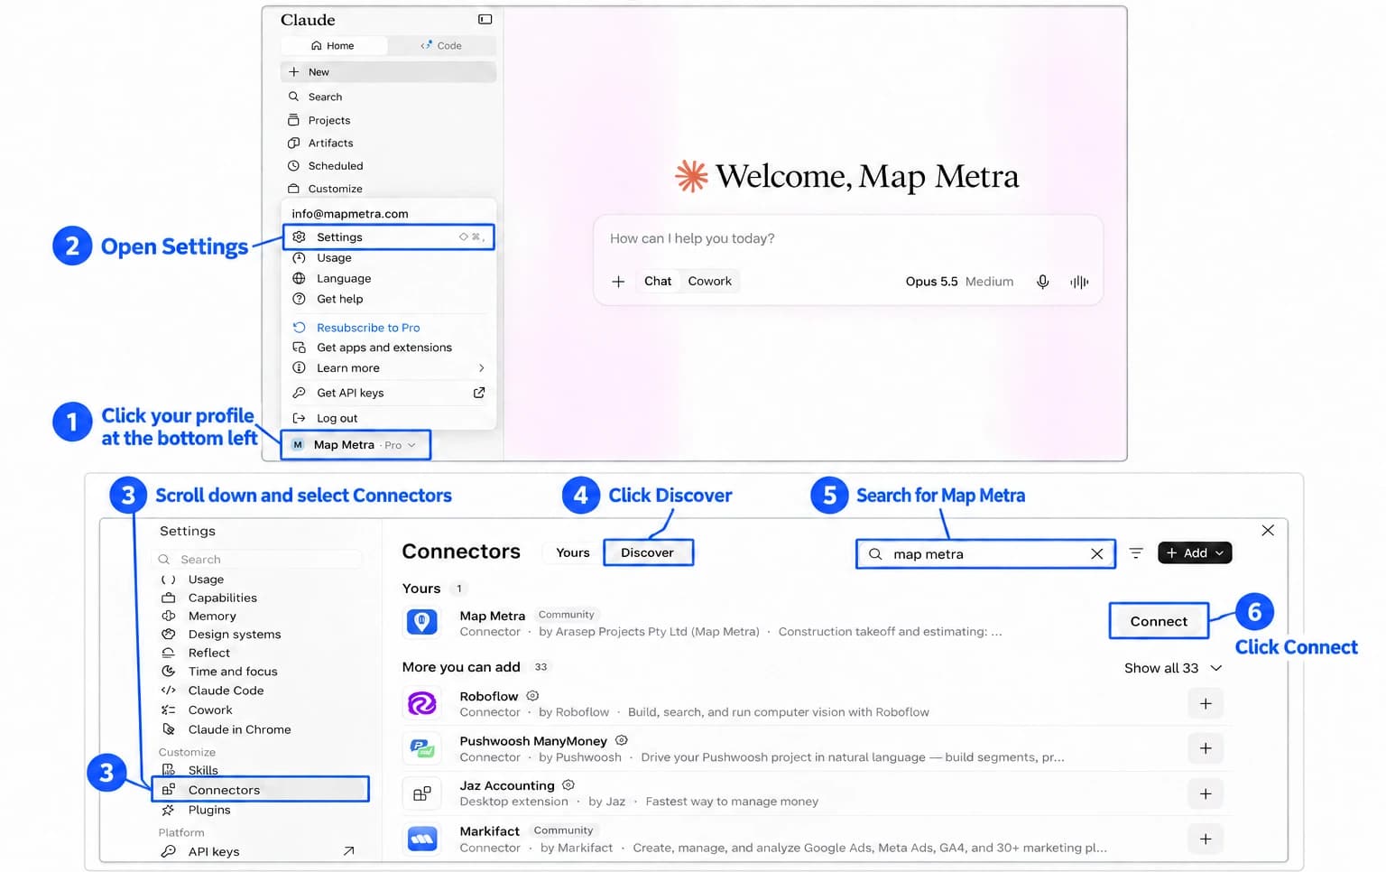Toggle the sidebar collapse icon near Claude title
The image size is (1386, 872).
[x=485, y=19]
